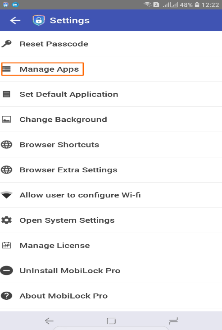Click the minus icon for Uninstall

coord(6,270)
